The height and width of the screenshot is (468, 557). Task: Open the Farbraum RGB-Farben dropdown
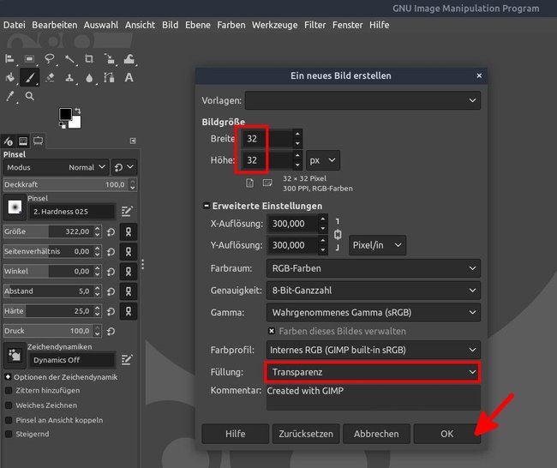pos(374,268)
